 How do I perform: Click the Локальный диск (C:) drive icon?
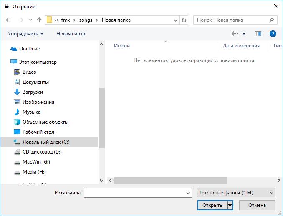pyautogui.click(x=17, y=142)
